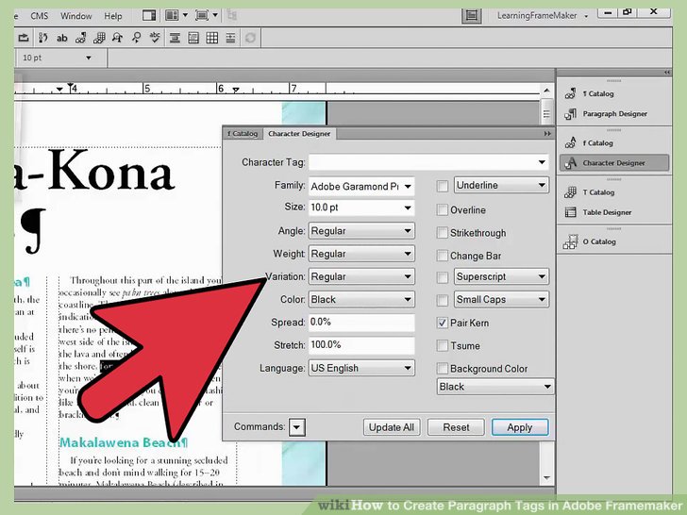The width and height of the screenshot is (687, 515).
Task: Select Character Designer in the side panel
Action: (x=614, y=163)
